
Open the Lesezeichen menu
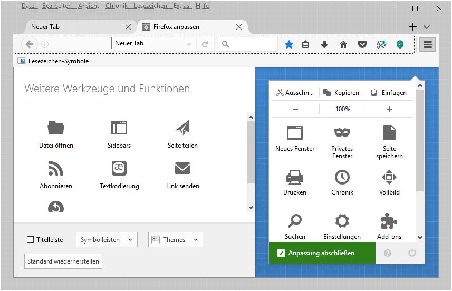150,6
